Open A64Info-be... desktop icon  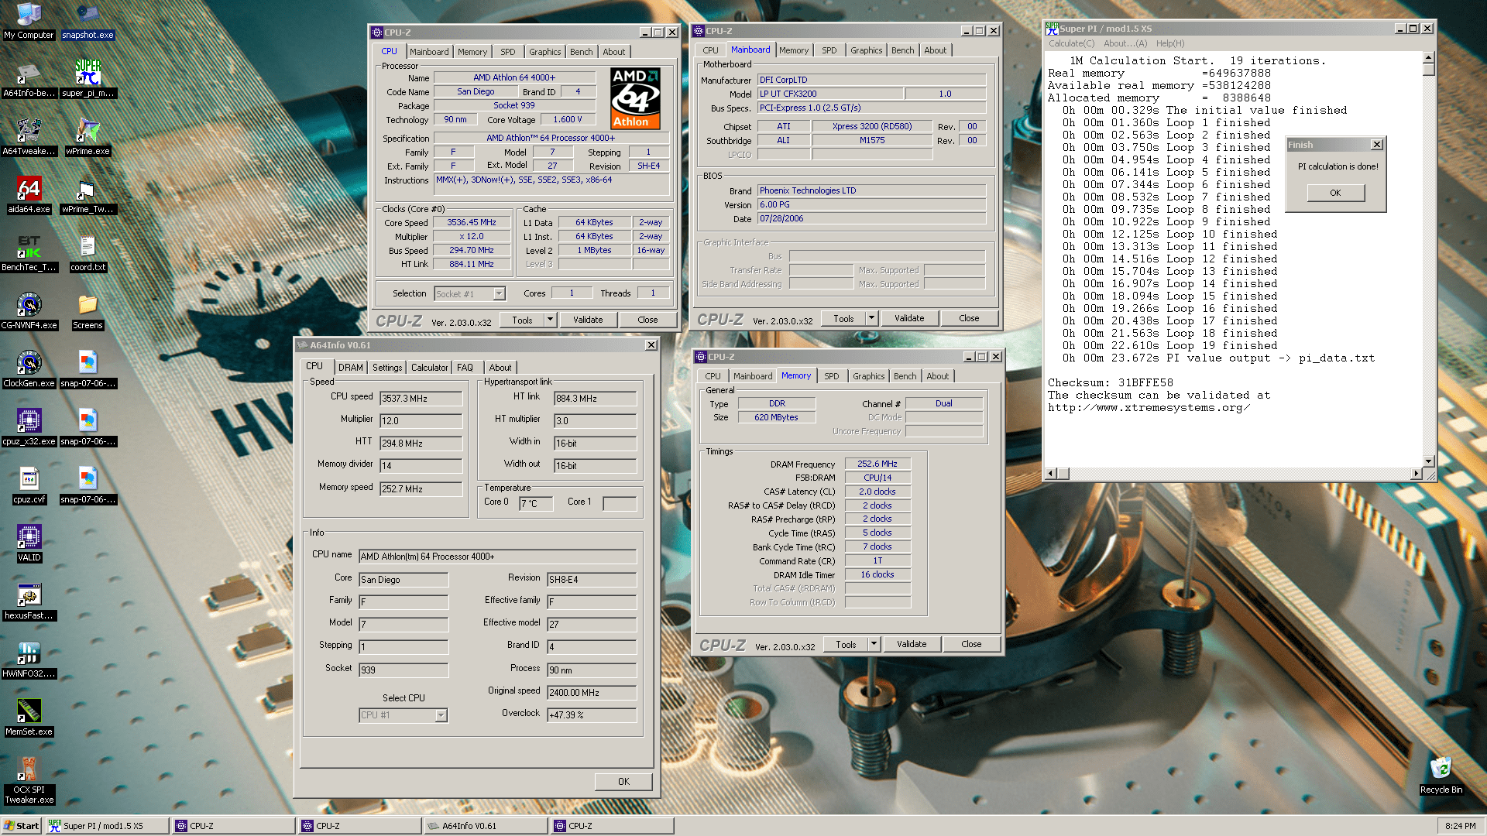[29, 79]
